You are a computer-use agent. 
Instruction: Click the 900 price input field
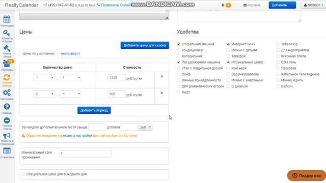[x=117, y=94]
